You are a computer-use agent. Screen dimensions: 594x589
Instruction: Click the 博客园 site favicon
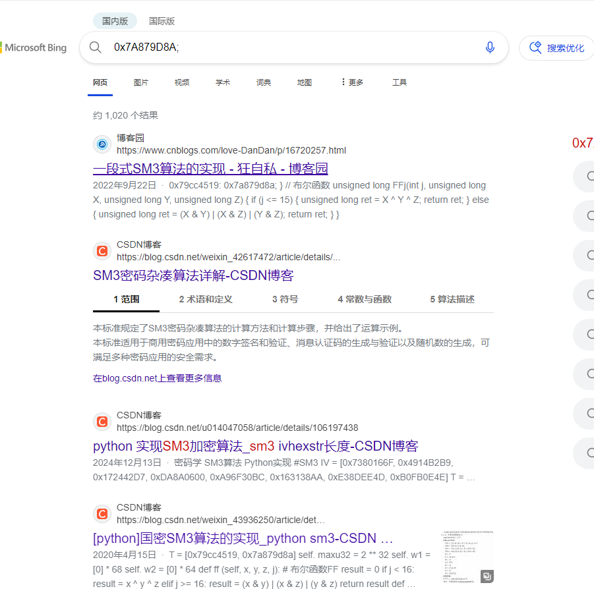[x=102, y=144]
